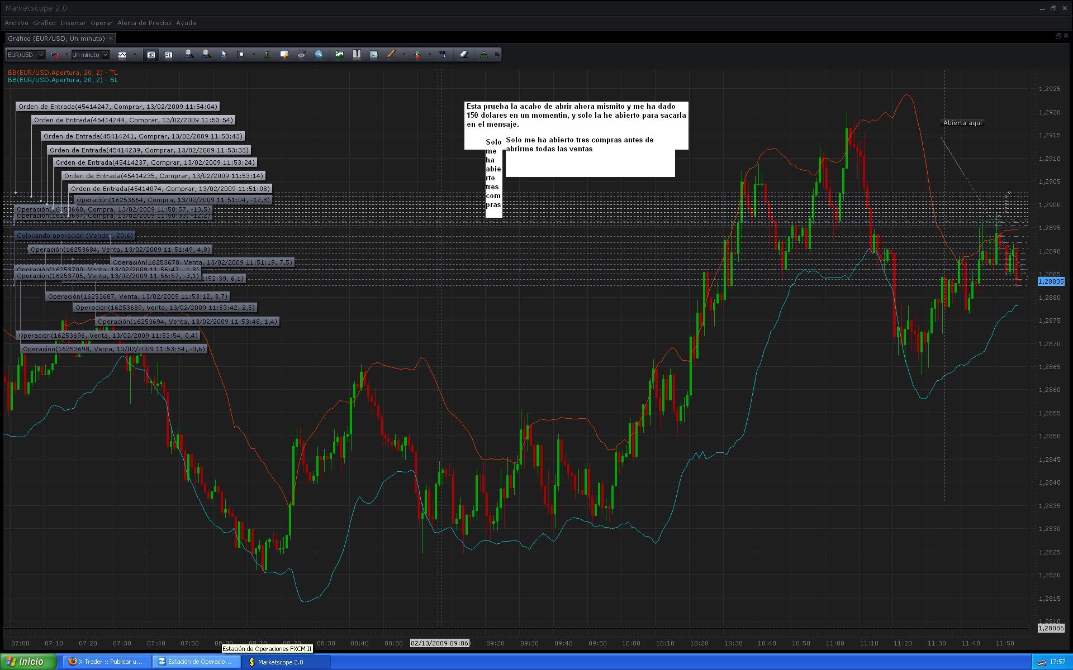The height and width of the screenshot is (670, 1073).
Task: Click the chart link chain icon
Action: pyautogui.click(x=55, y=55)
